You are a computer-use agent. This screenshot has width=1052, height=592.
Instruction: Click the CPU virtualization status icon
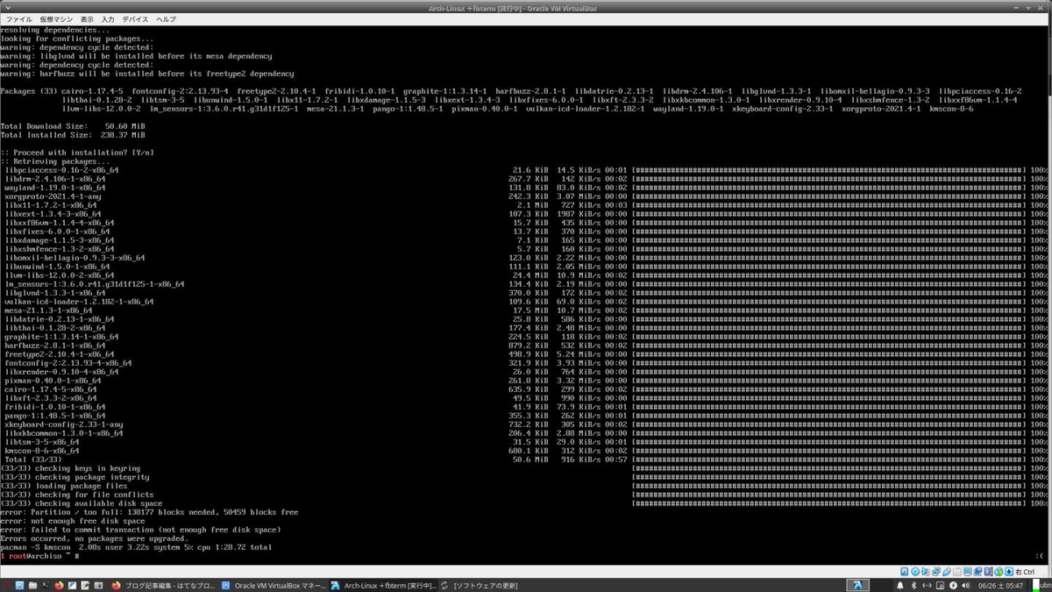click(x=988, y=572)
